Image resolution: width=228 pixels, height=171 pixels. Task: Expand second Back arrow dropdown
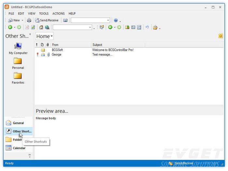click(x=115, y=27)
